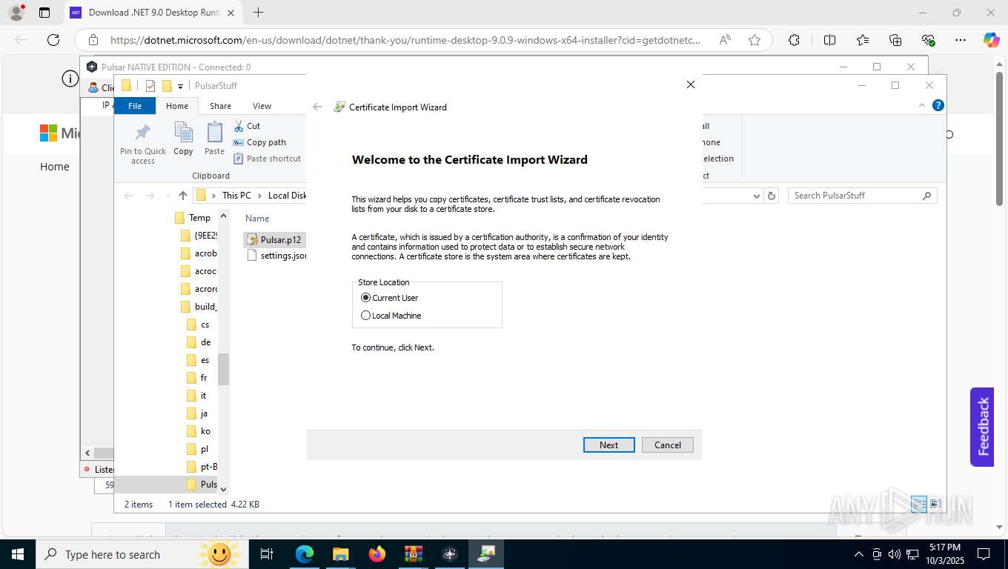Image resolution: width=1008 pixels, height=569 pixels.
Task: Click This PC in the address breadcrumb
Action: point(236,196)
